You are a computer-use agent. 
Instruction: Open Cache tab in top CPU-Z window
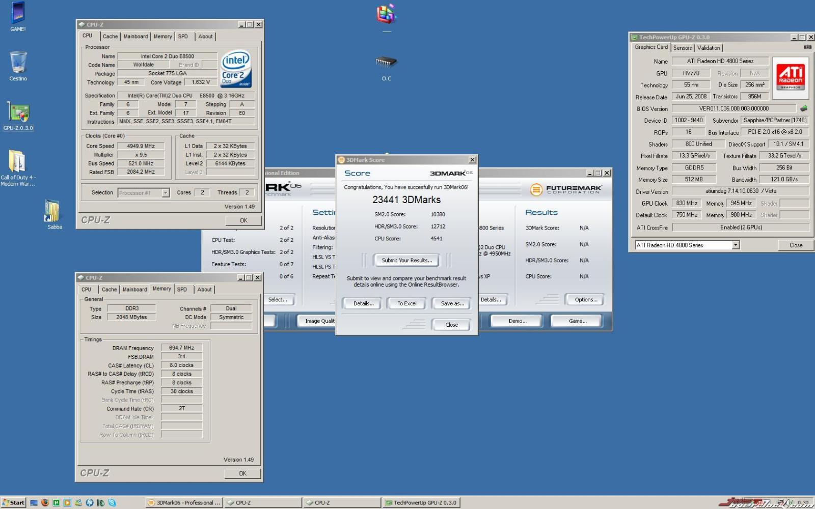pyautogui.click(x=110, y=37)
